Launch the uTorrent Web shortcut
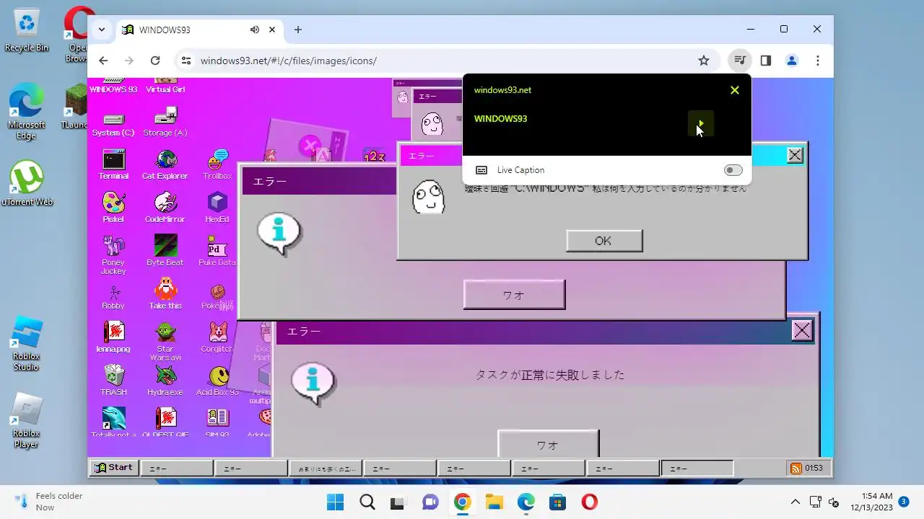The width and height of the screenshot is (924, 519). coord(27,184)
